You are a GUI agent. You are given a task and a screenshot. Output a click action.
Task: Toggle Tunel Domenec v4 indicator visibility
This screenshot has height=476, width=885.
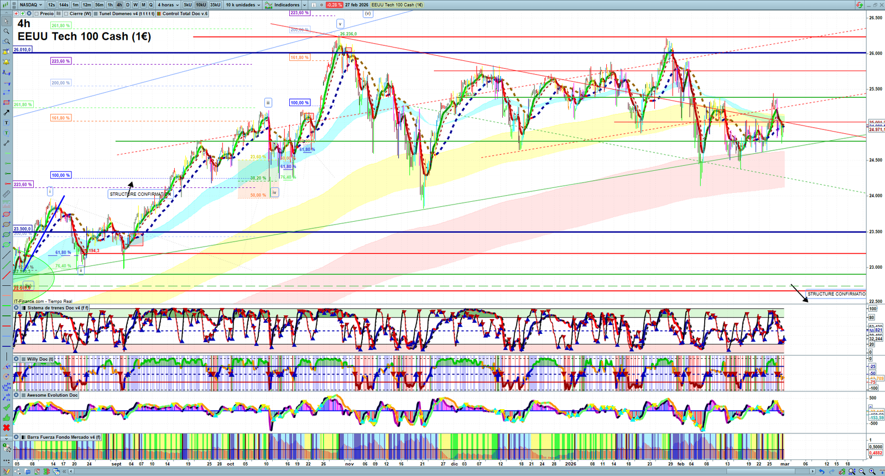pos(96,14)
